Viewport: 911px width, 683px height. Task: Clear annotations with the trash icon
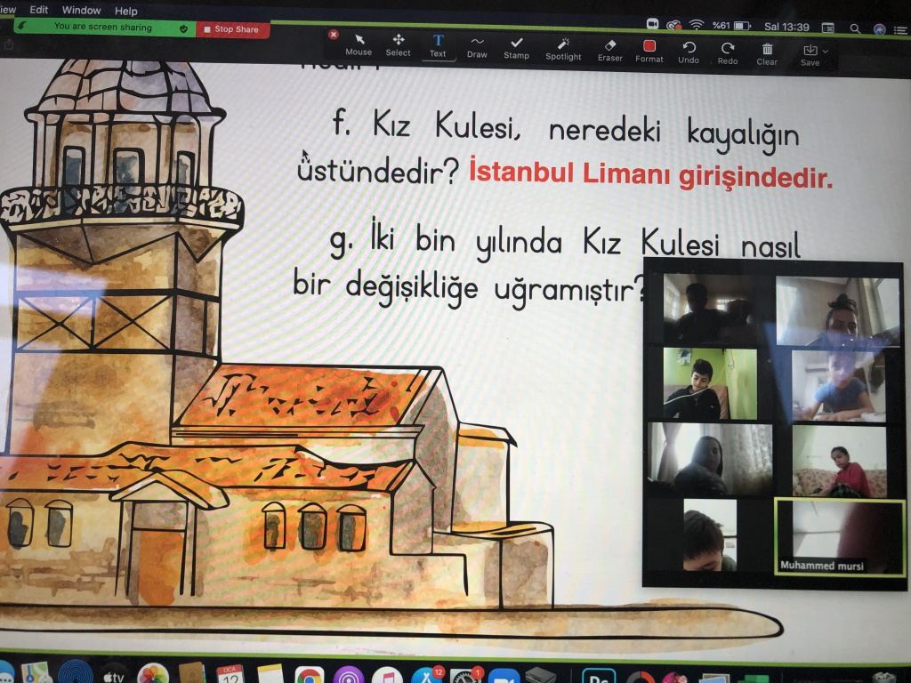[767, 53]
